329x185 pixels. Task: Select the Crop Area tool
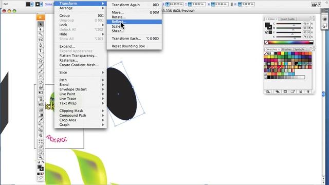tap(41, 142)
